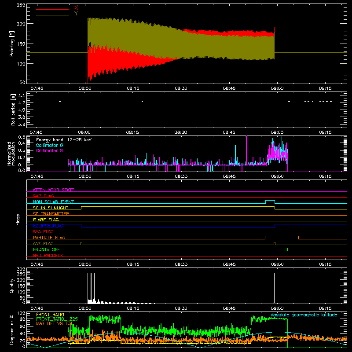Image resolution: width=352 pixels, height=352 pixels.
Task: Click the red X legend label
Action: tap(76, 8)
